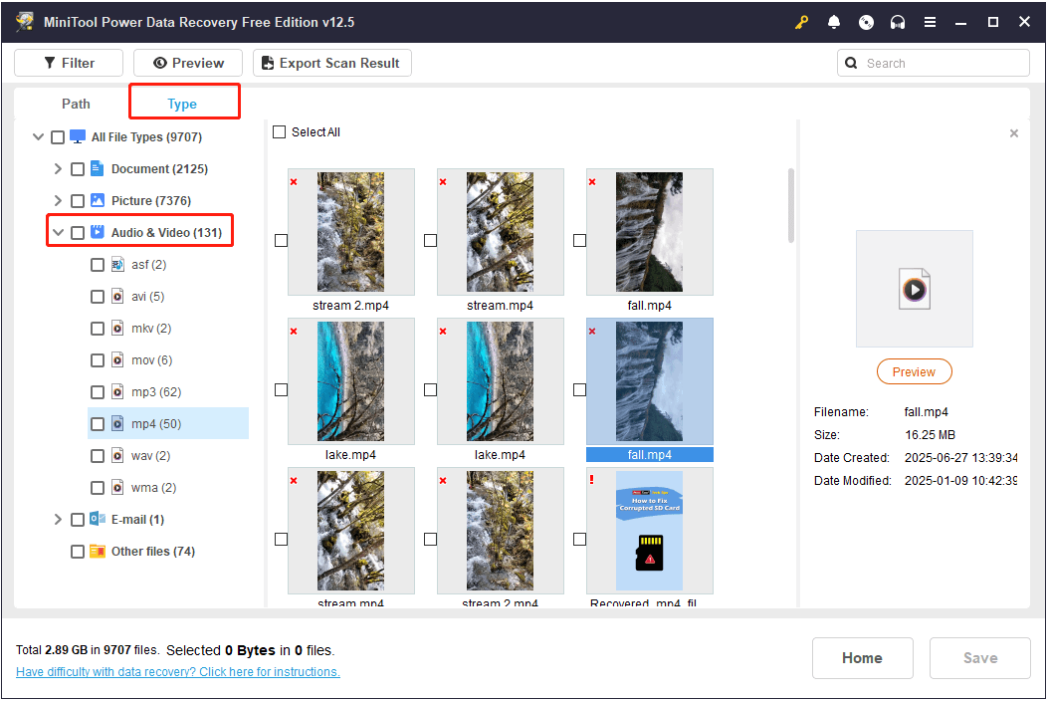The height and width of the screenshot is (701, 1048).
Task: Click the key register icon
Action: pos(801,22)
